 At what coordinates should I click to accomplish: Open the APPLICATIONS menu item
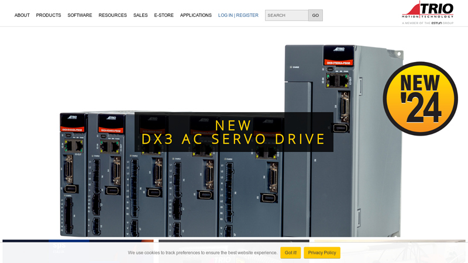pos(196,15)
